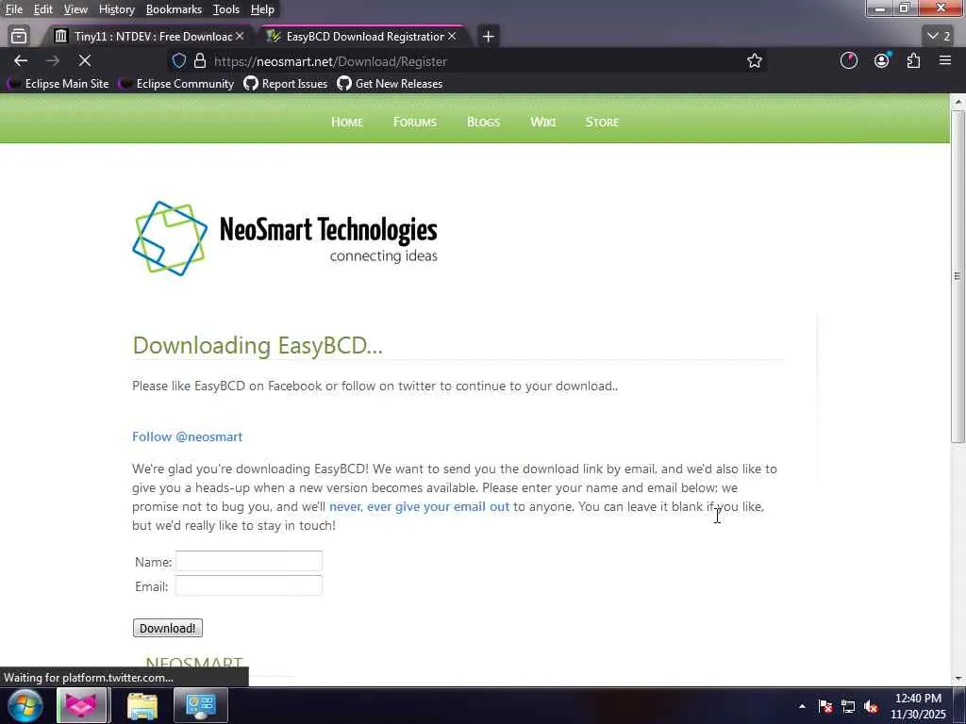Go to Wiki in site navigation
Image resolution: width=966 pixels, height=724 pixels.
tap(542, 122)
